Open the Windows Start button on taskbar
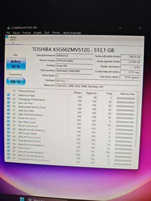151x201 pixels. coord(22,199)
